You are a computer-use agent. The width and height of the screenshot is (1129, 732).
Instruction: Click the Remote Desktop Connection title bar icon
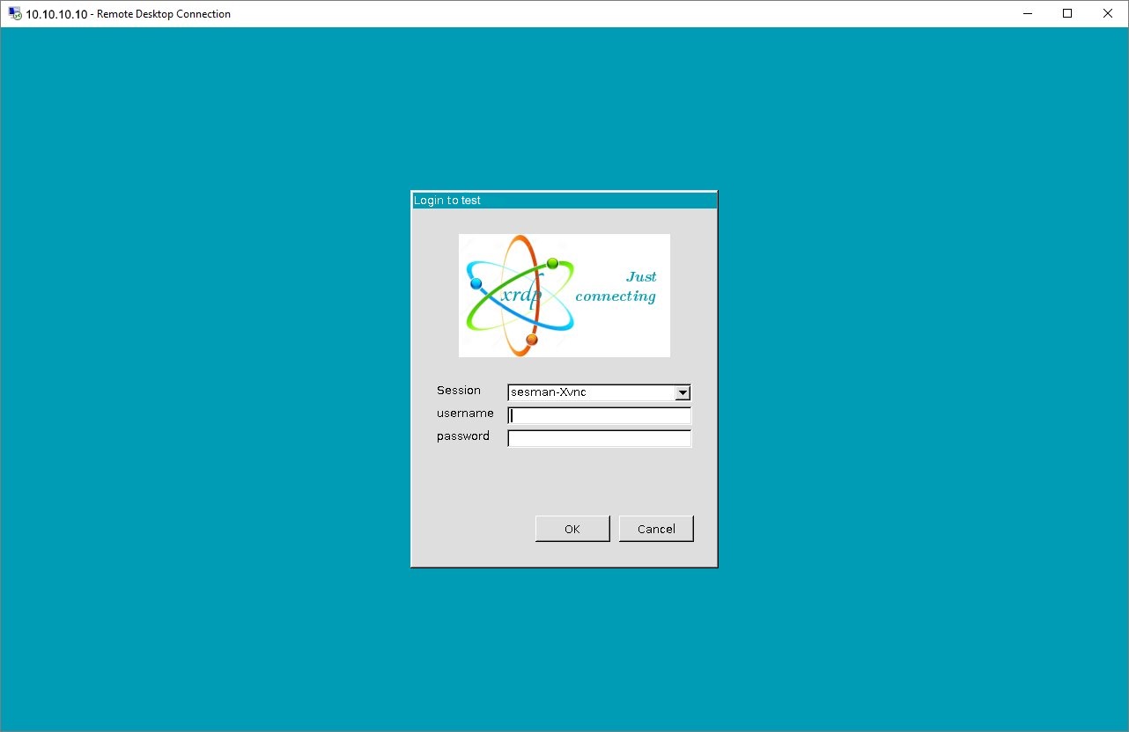tap(15, 13)
